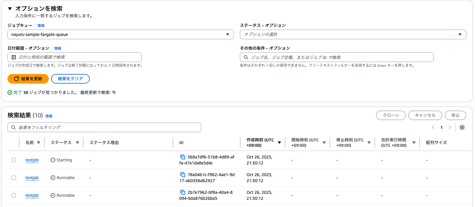Image resolution: width=475 pixels, height=207 pixels.
Task: Sort by ステータス column arrow
Action: [77, 143]
